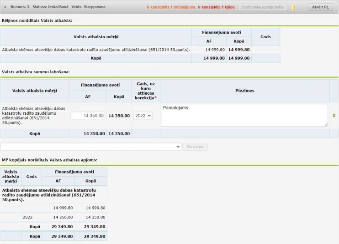Click the green delete row trash icon

334,116
